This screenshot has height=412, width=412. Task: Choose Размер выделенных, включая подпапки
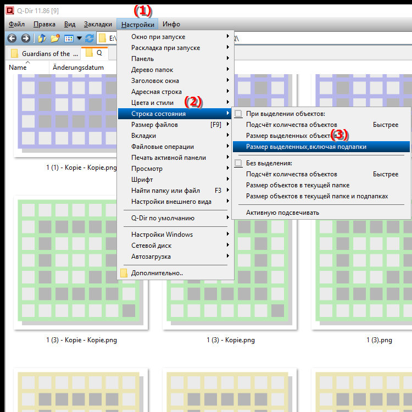pos(321,147)
